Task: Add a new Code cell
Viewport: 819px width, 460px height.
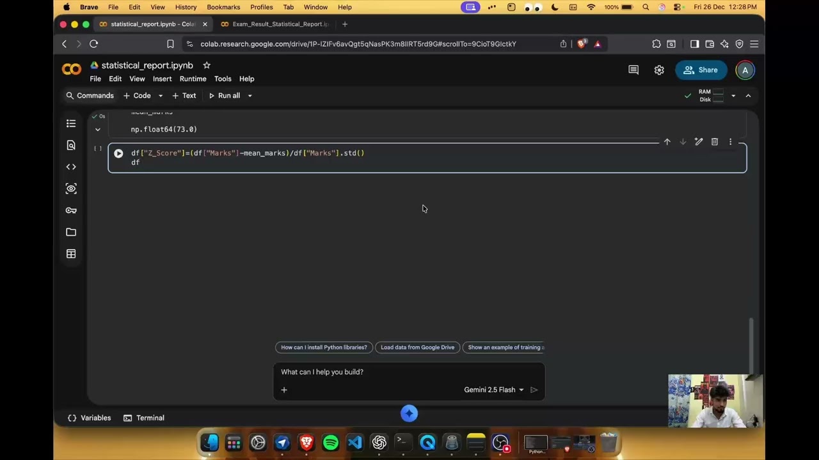Action: click(x=137, y=96)
